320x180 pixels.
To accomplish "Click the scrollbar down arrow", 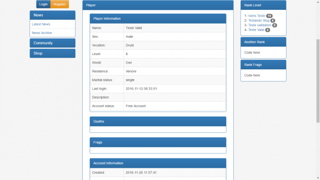I will pos(318,178).
